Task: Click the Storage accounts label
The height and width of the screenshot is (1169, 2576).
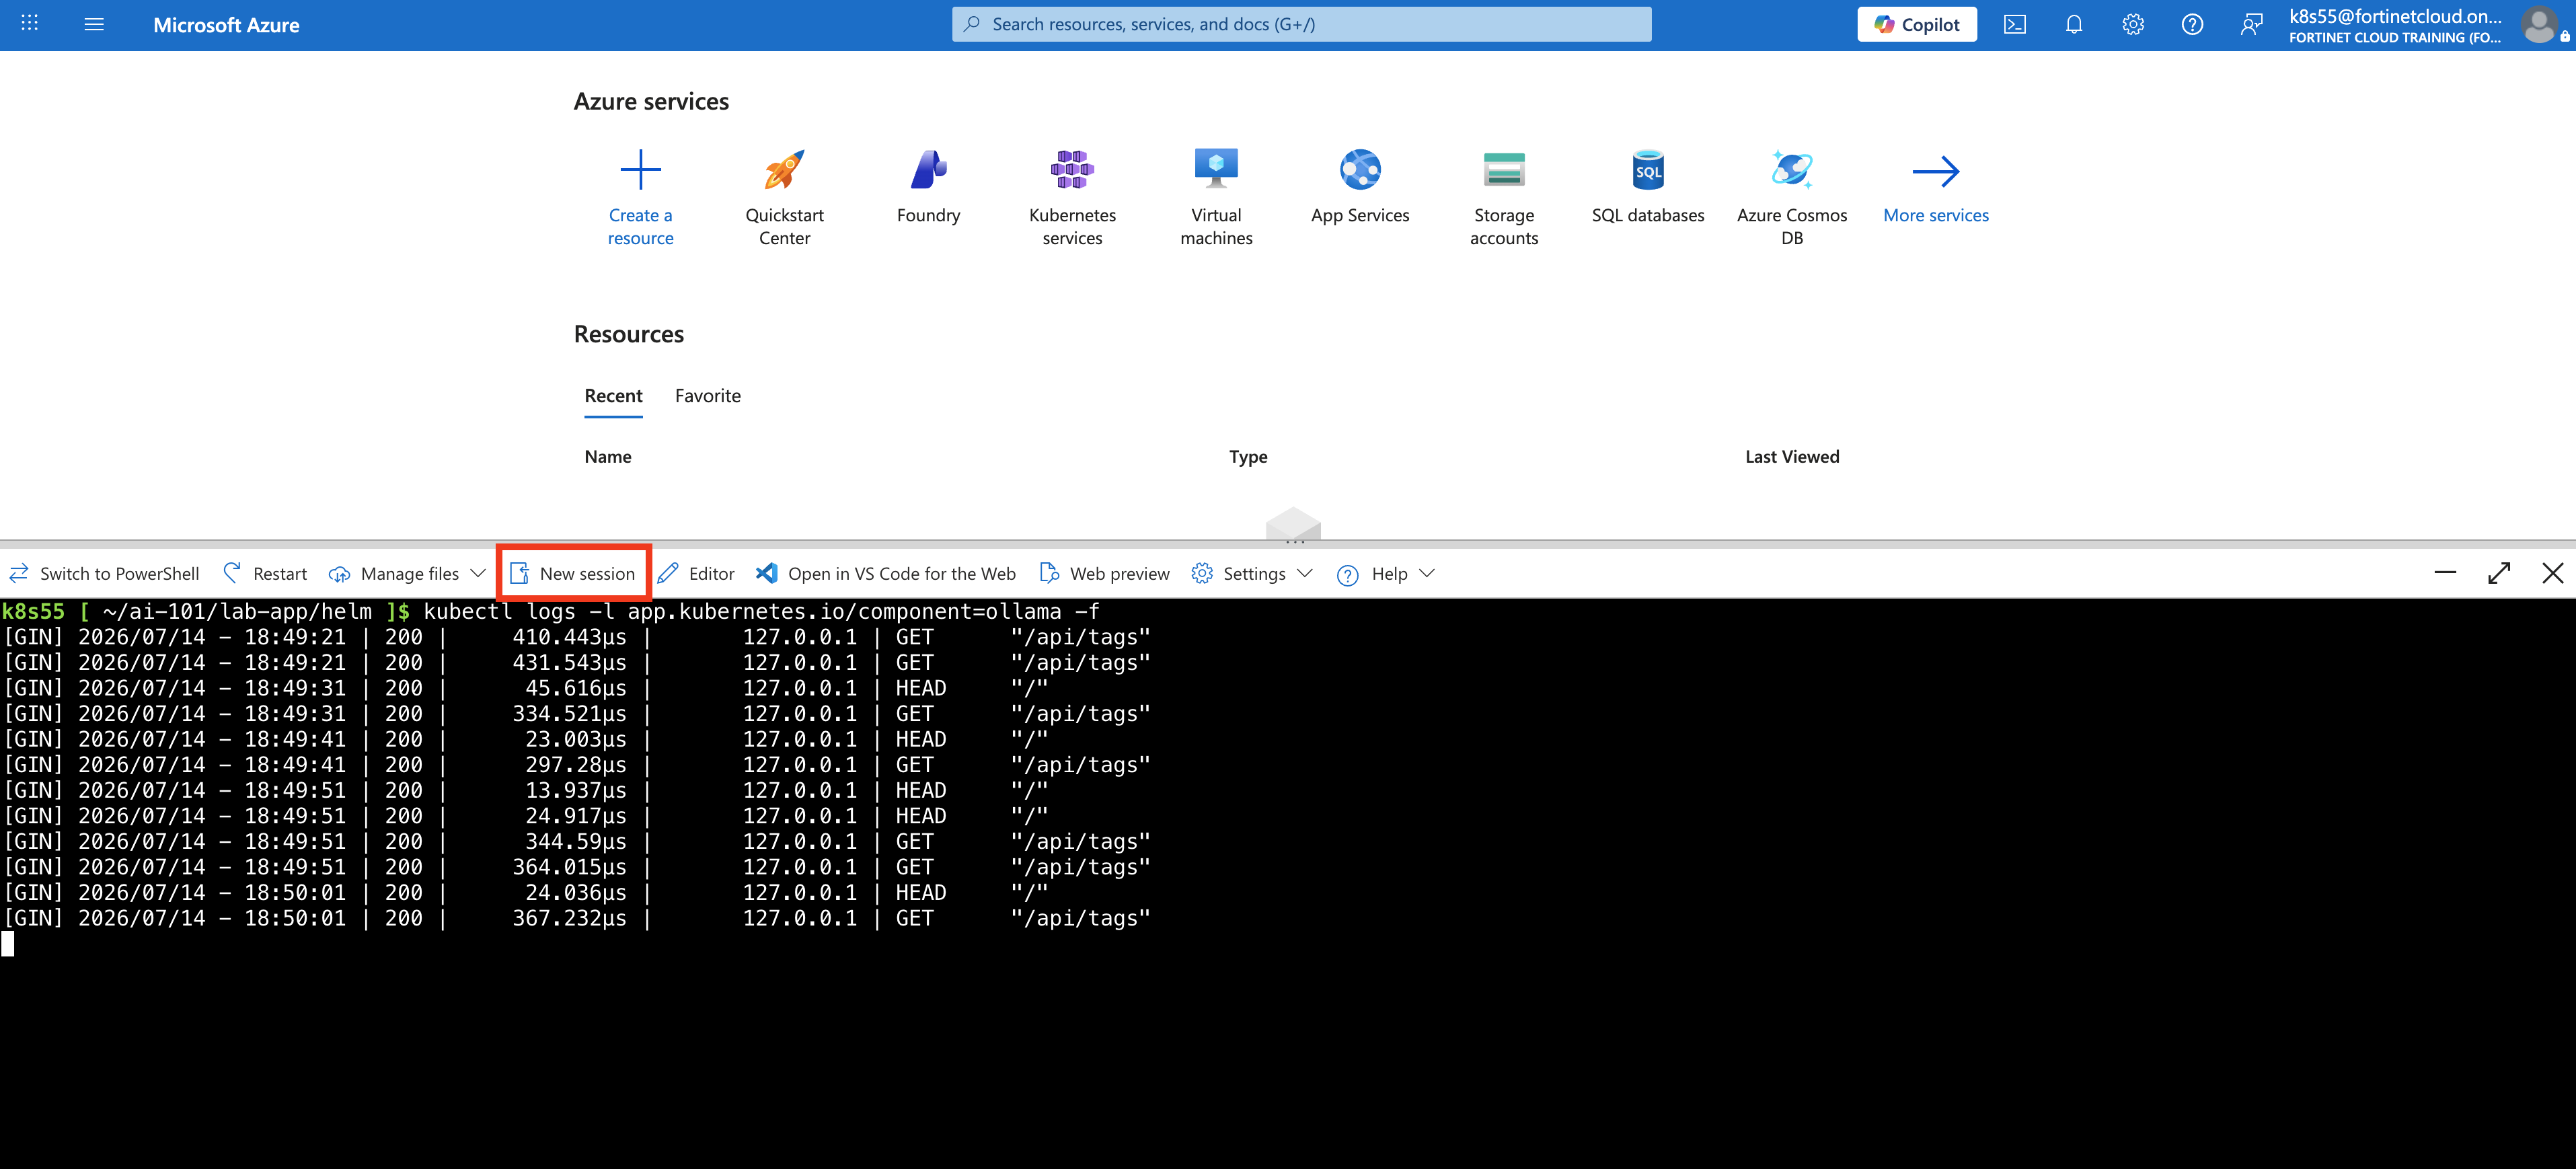Action: tap(1504, 227)
